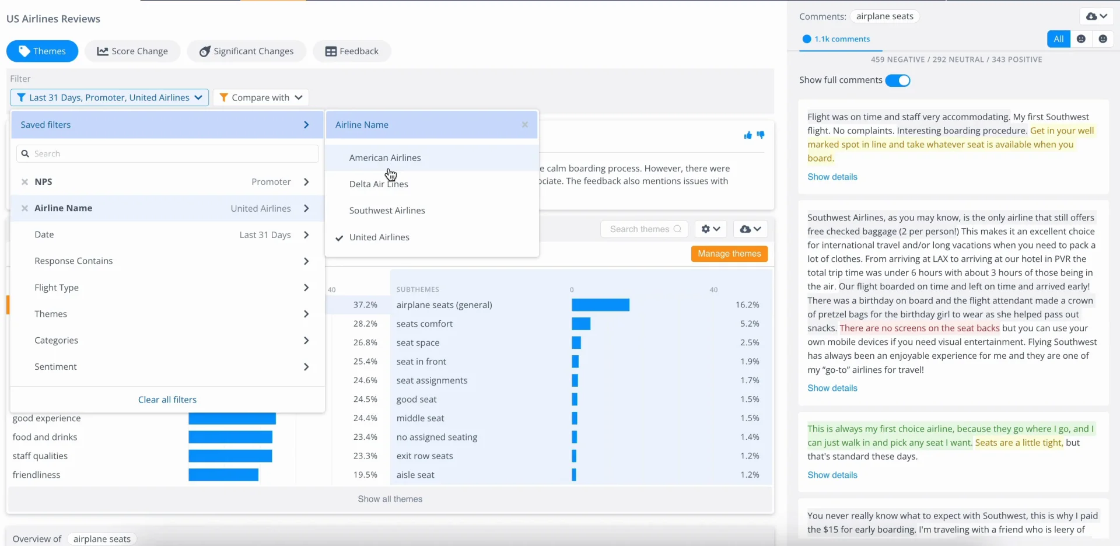Viewport: 1120px width, 546px height.
Task: Expand the NPS filter options
Action: pyautogui.click(x=306, y=182)
